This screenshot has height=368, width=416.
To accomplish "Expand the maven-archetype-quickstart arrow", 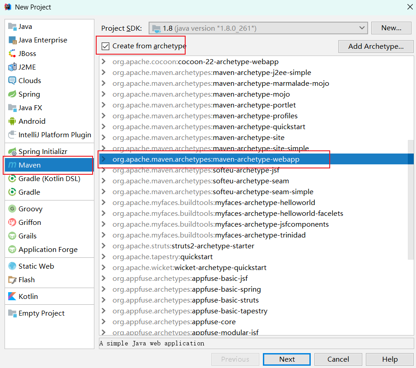I will pos(104,127).
